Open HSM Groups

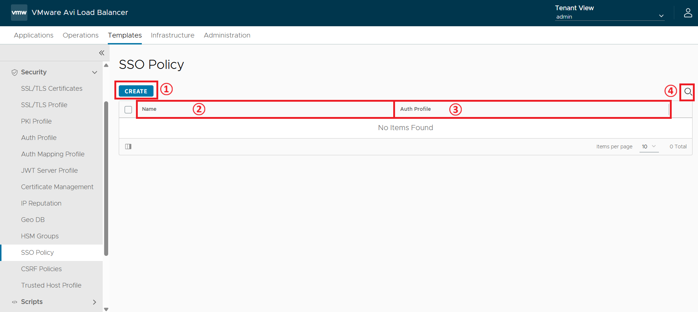(40, 236)
